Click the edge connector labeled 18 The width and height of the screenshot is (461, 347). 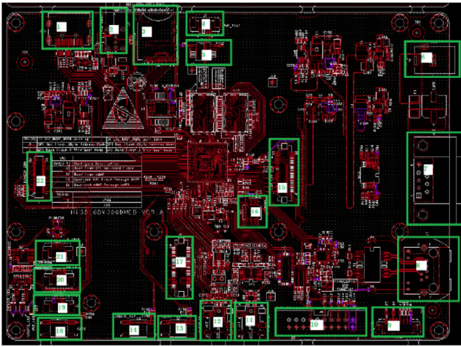(x=60, y=329)
